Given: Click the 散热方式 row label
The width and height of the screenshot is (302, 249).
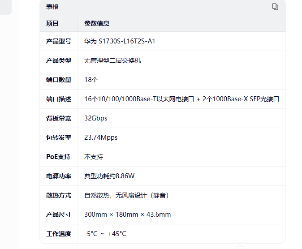Looking at the screenshot, I should 59,195.
